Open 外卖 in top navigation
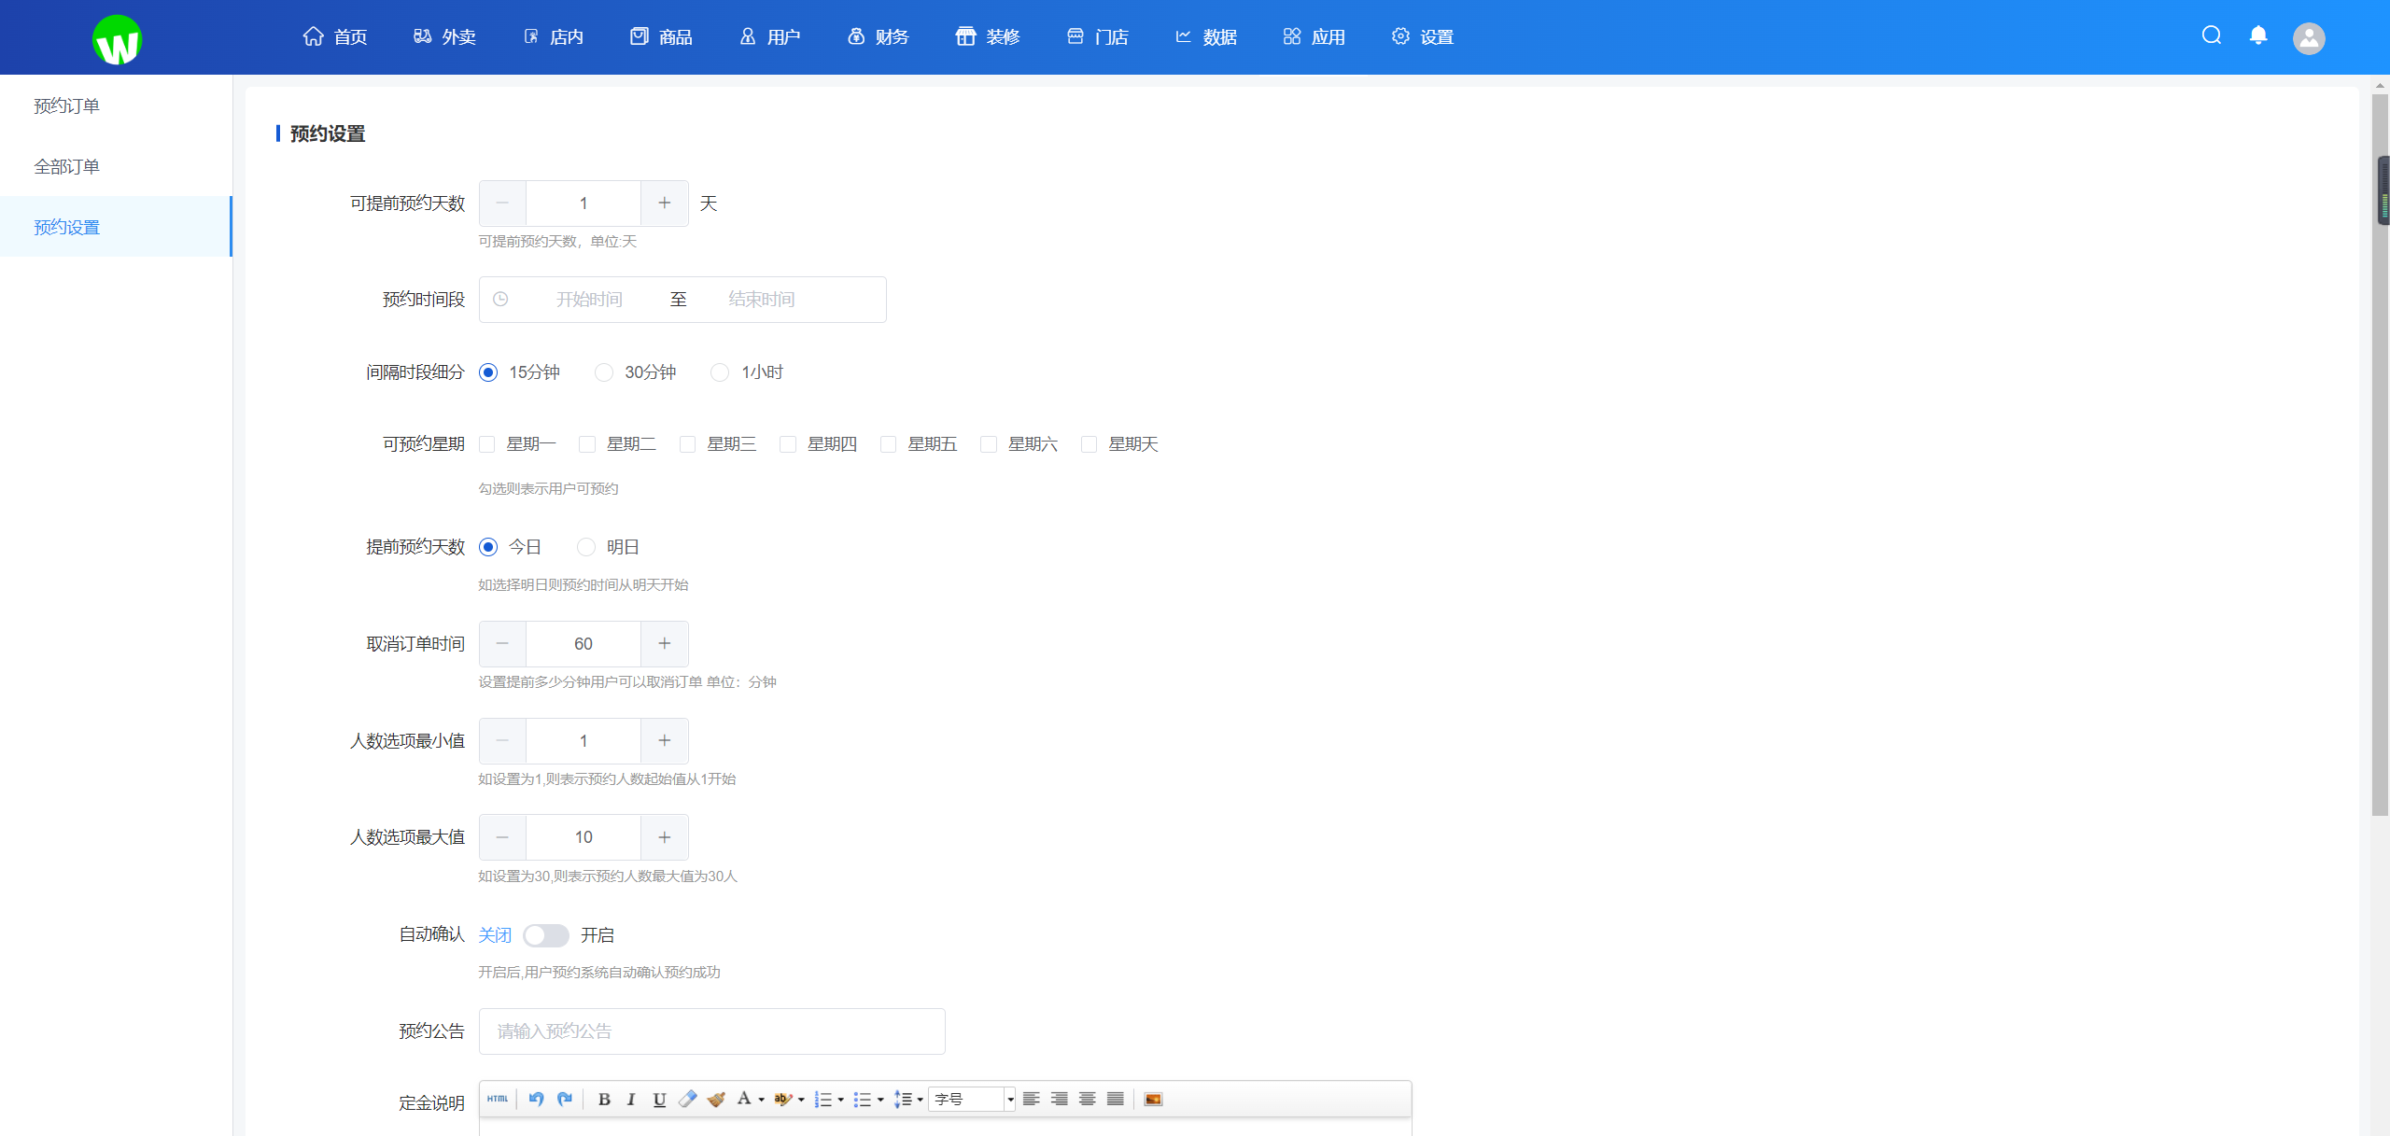This screenshot has width=2390, height=1136. click(444, 36)
